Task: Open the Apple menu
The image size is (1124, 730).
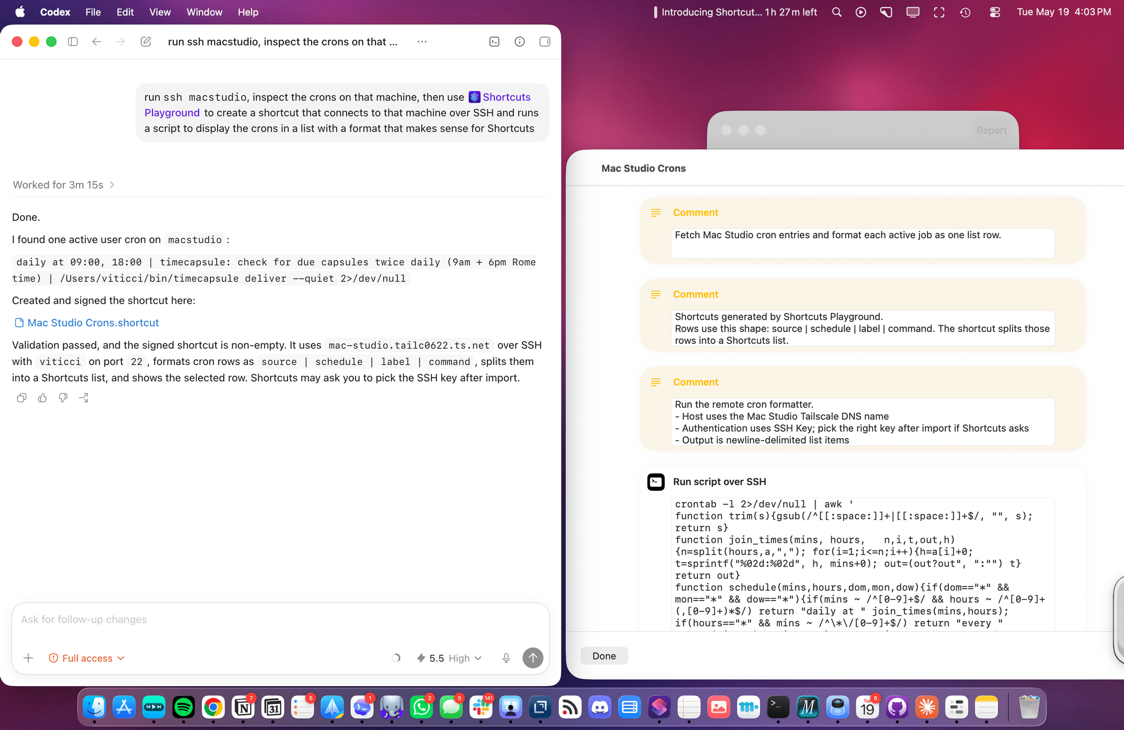Action: click(x=20, y=12)
